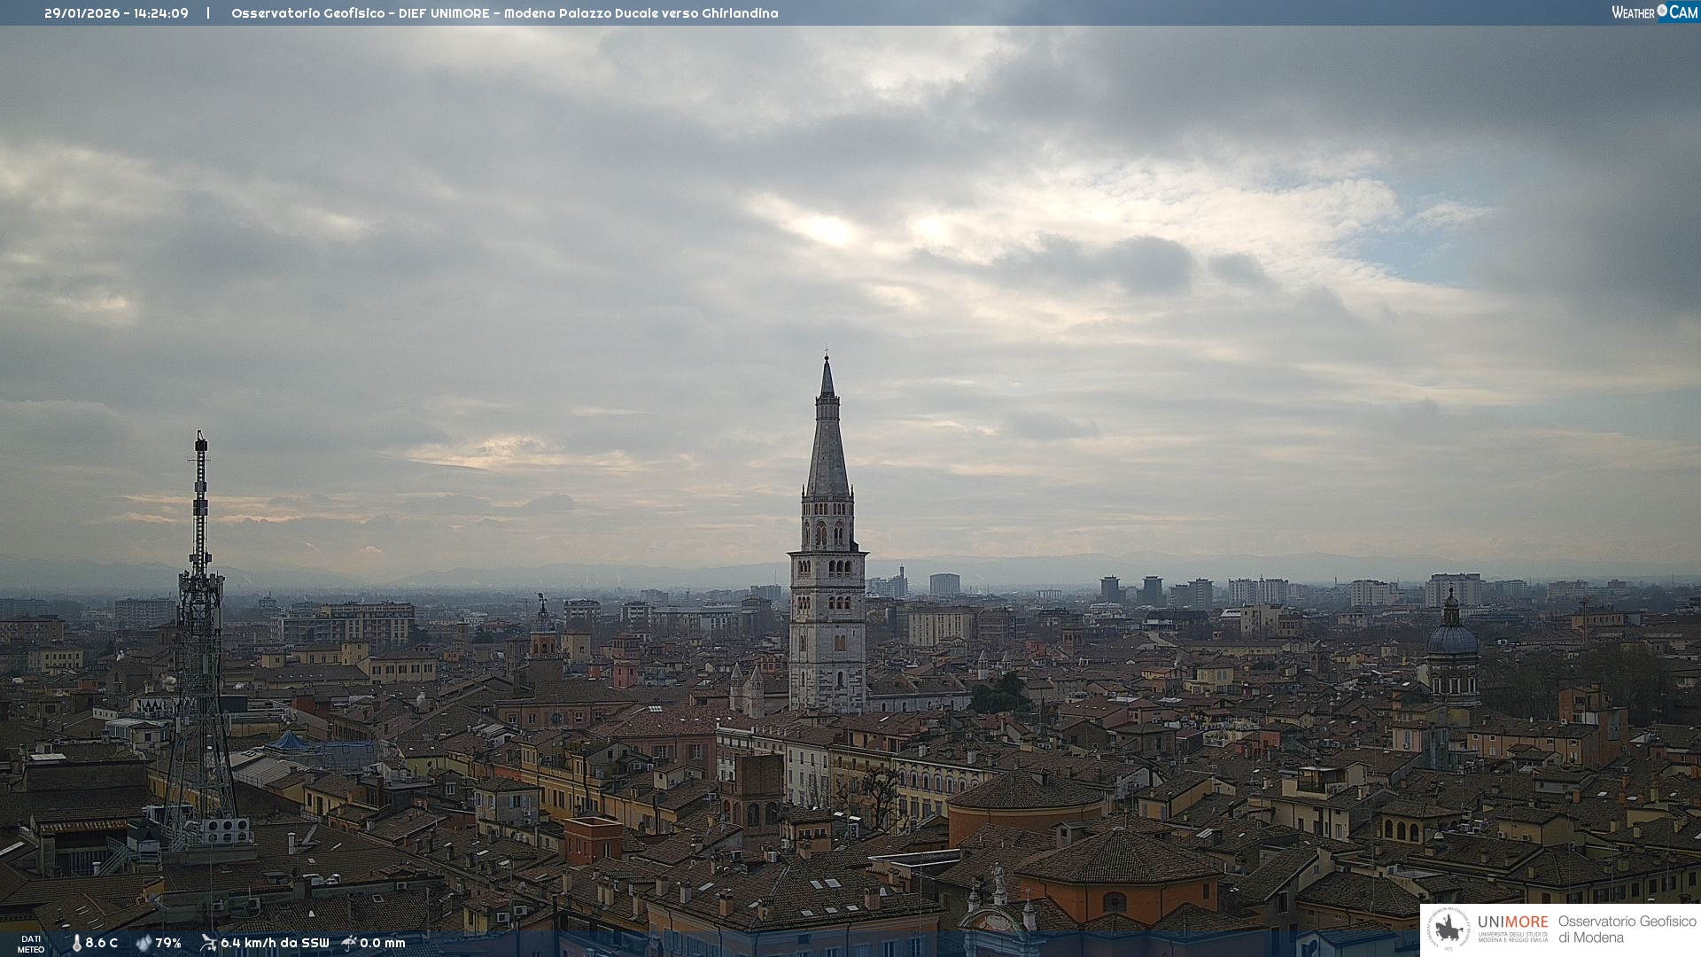Viewport: 1701px width, 957px height.
Task: Click the 6.4 km/h da SSW wind reading
Action: [275, 943]
